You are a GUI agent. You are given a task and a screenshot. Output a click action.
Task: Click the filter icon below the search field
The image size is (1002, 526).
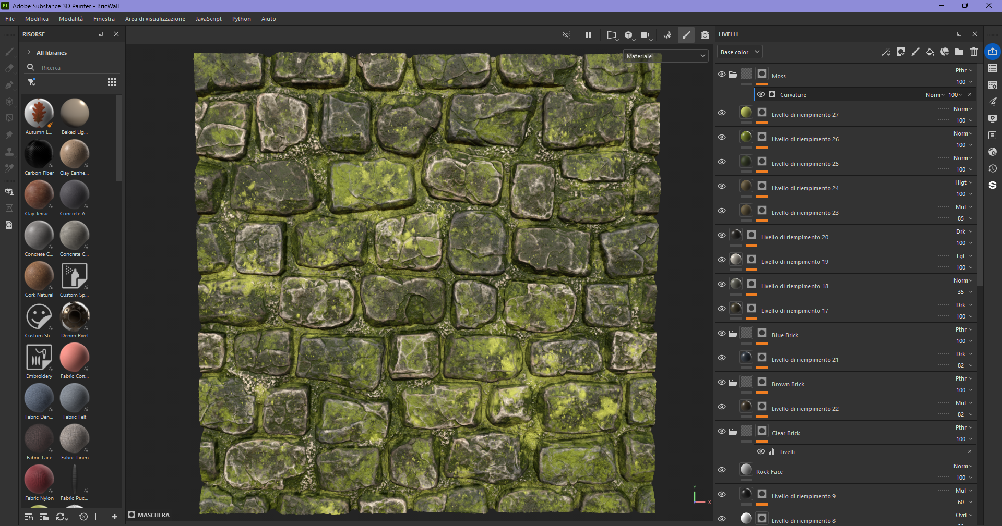click(31, 82)
